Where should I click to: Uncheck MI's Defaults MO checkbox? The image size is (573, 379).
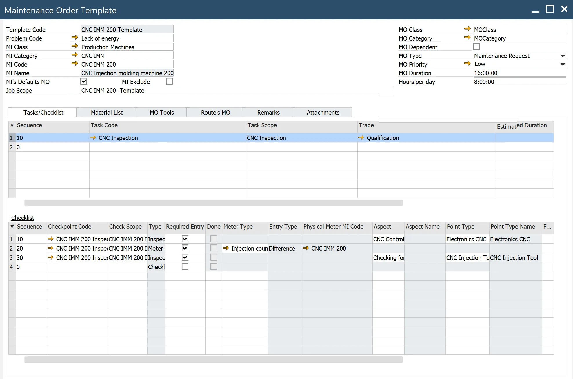(84, 81)
